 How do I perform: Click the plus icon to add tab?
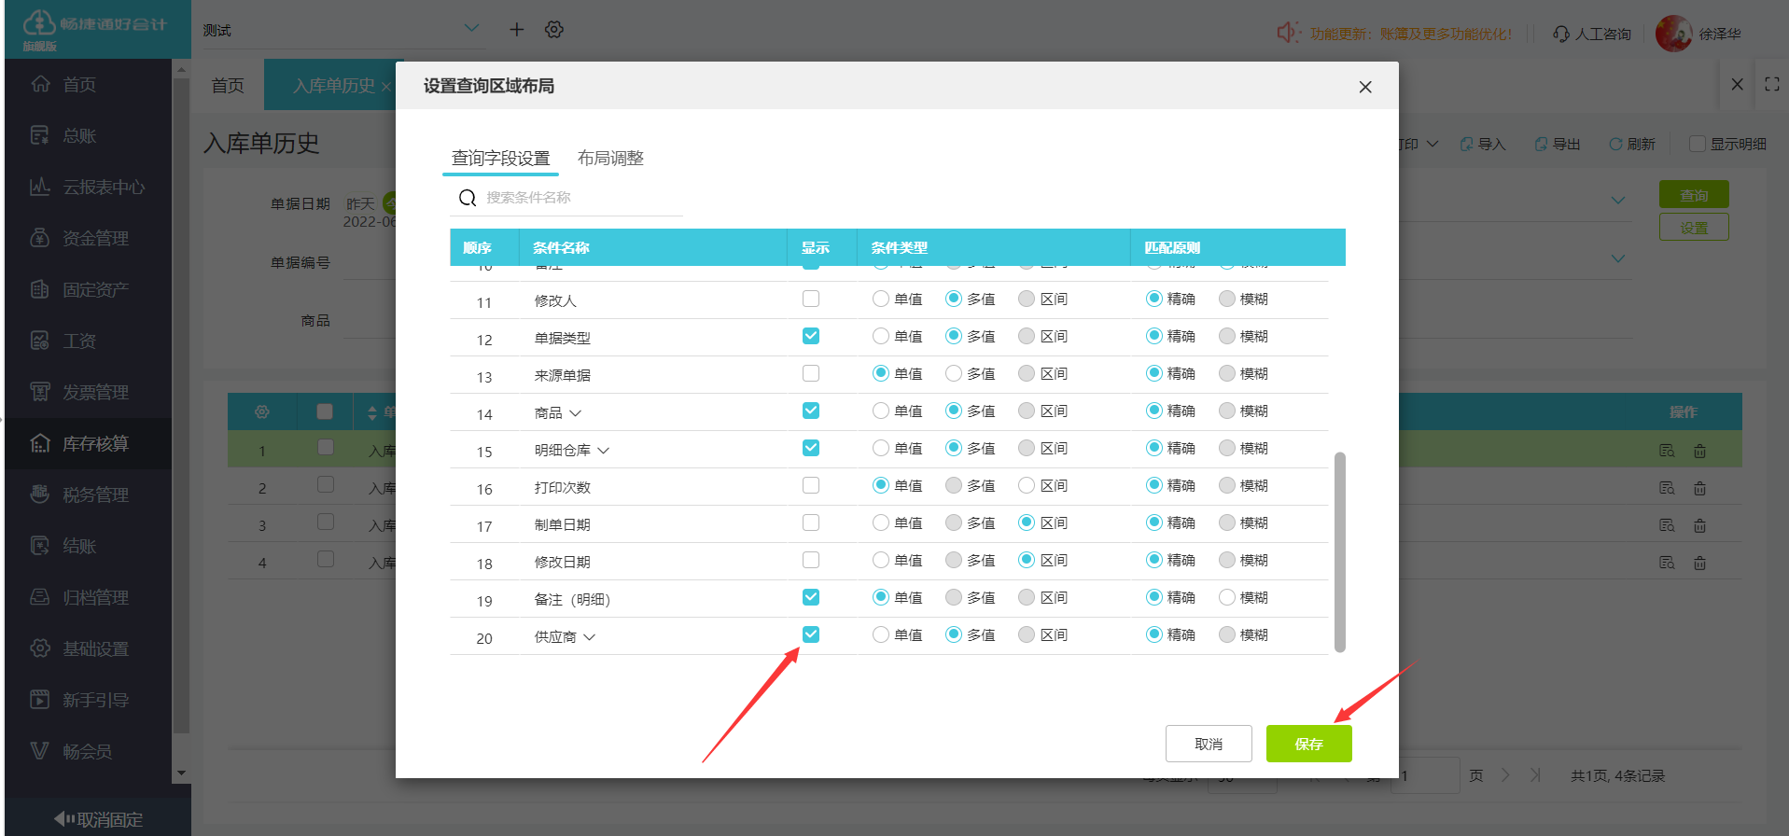[x=516, y=30]
